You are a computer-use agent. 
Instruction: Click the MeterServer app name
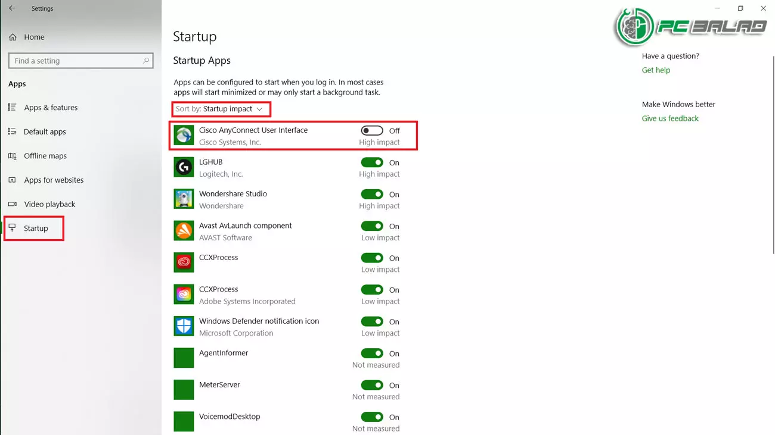(x=219, y=385)
